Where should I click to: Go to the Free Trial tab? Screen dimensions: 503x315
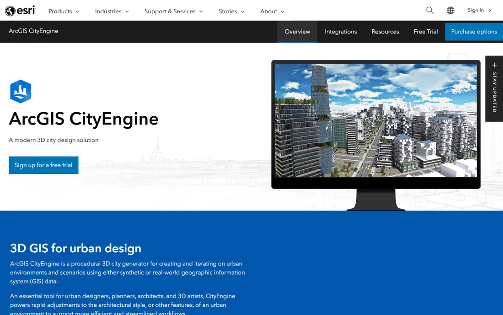[426, 32]
